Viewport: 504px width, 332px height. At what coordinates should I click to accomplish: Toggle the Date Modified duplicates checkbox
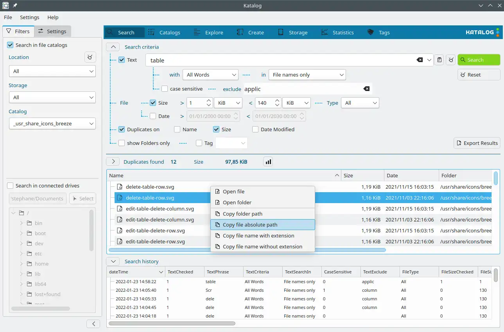256,129
